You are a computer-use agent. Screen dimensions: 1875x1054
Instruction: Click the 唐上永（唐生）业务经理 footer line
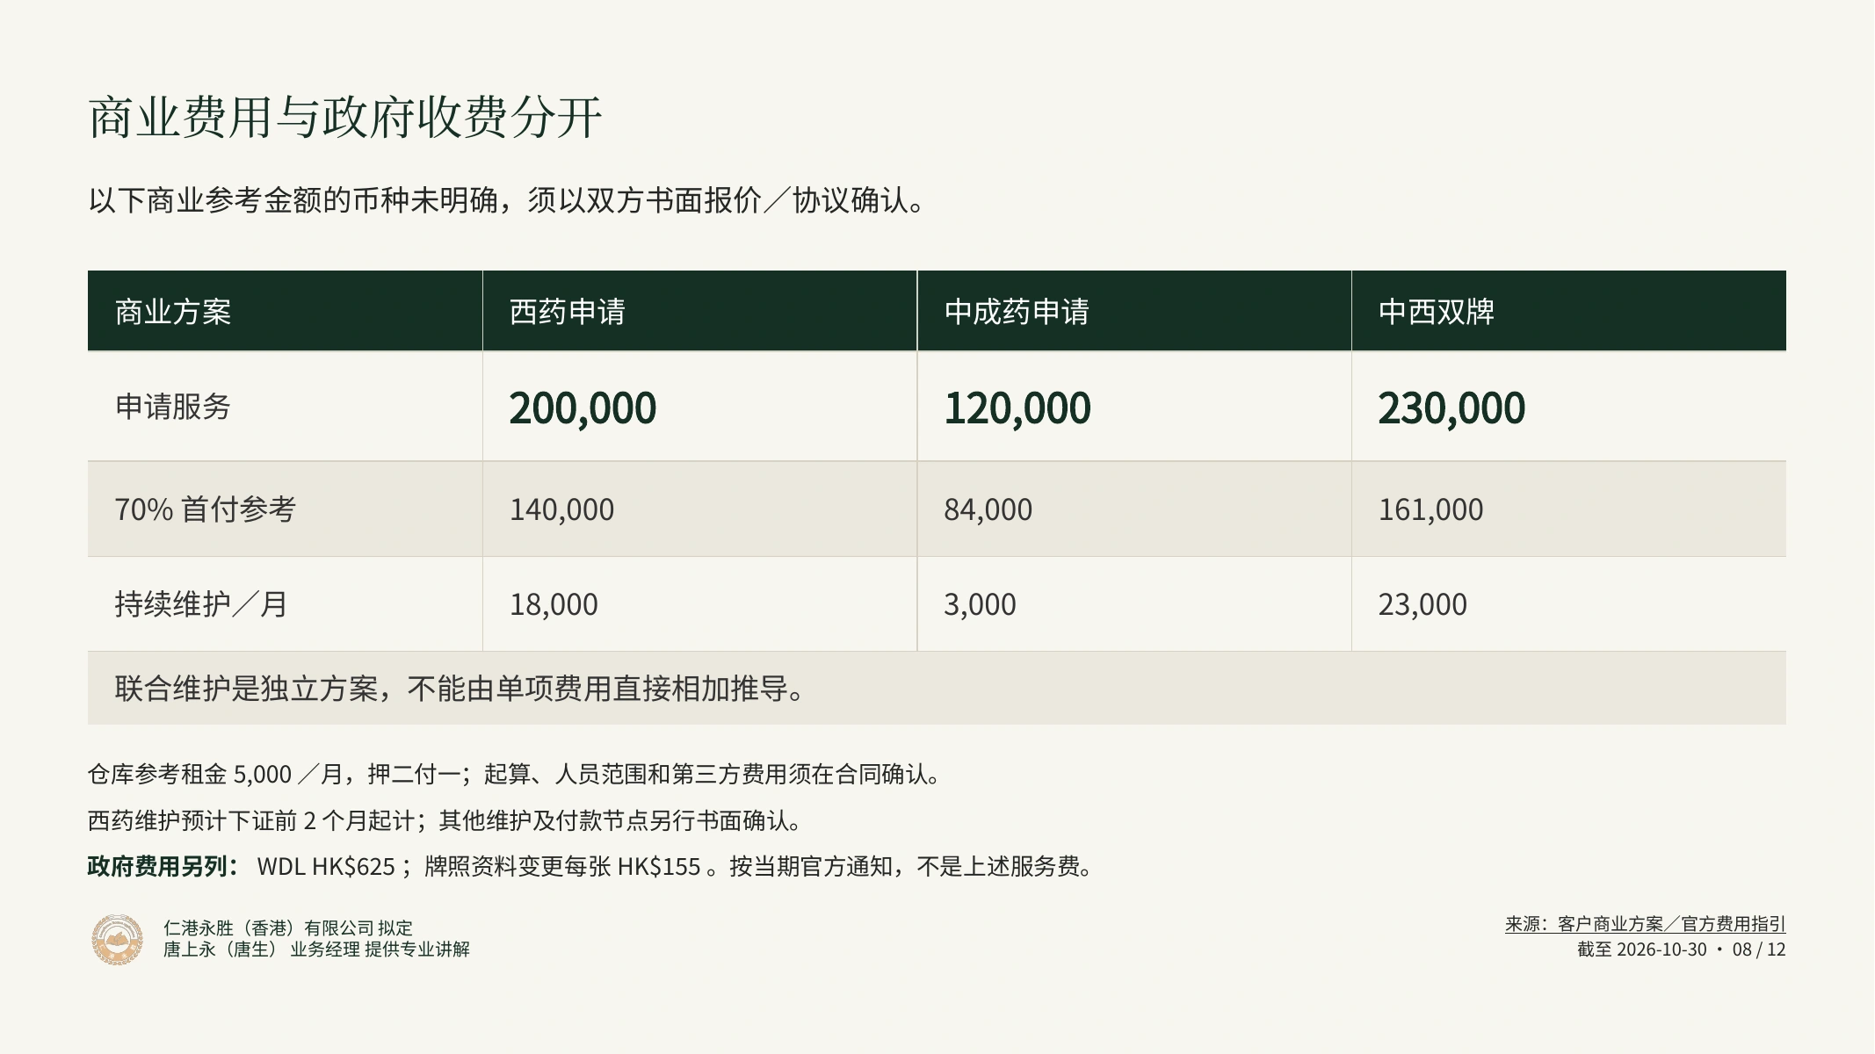pyautogui.click(x=316, y=949)
